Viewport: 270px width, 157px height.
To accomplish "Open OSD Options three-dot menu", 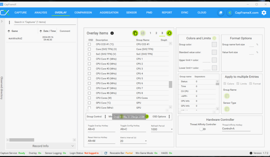I will coord(169,117).
